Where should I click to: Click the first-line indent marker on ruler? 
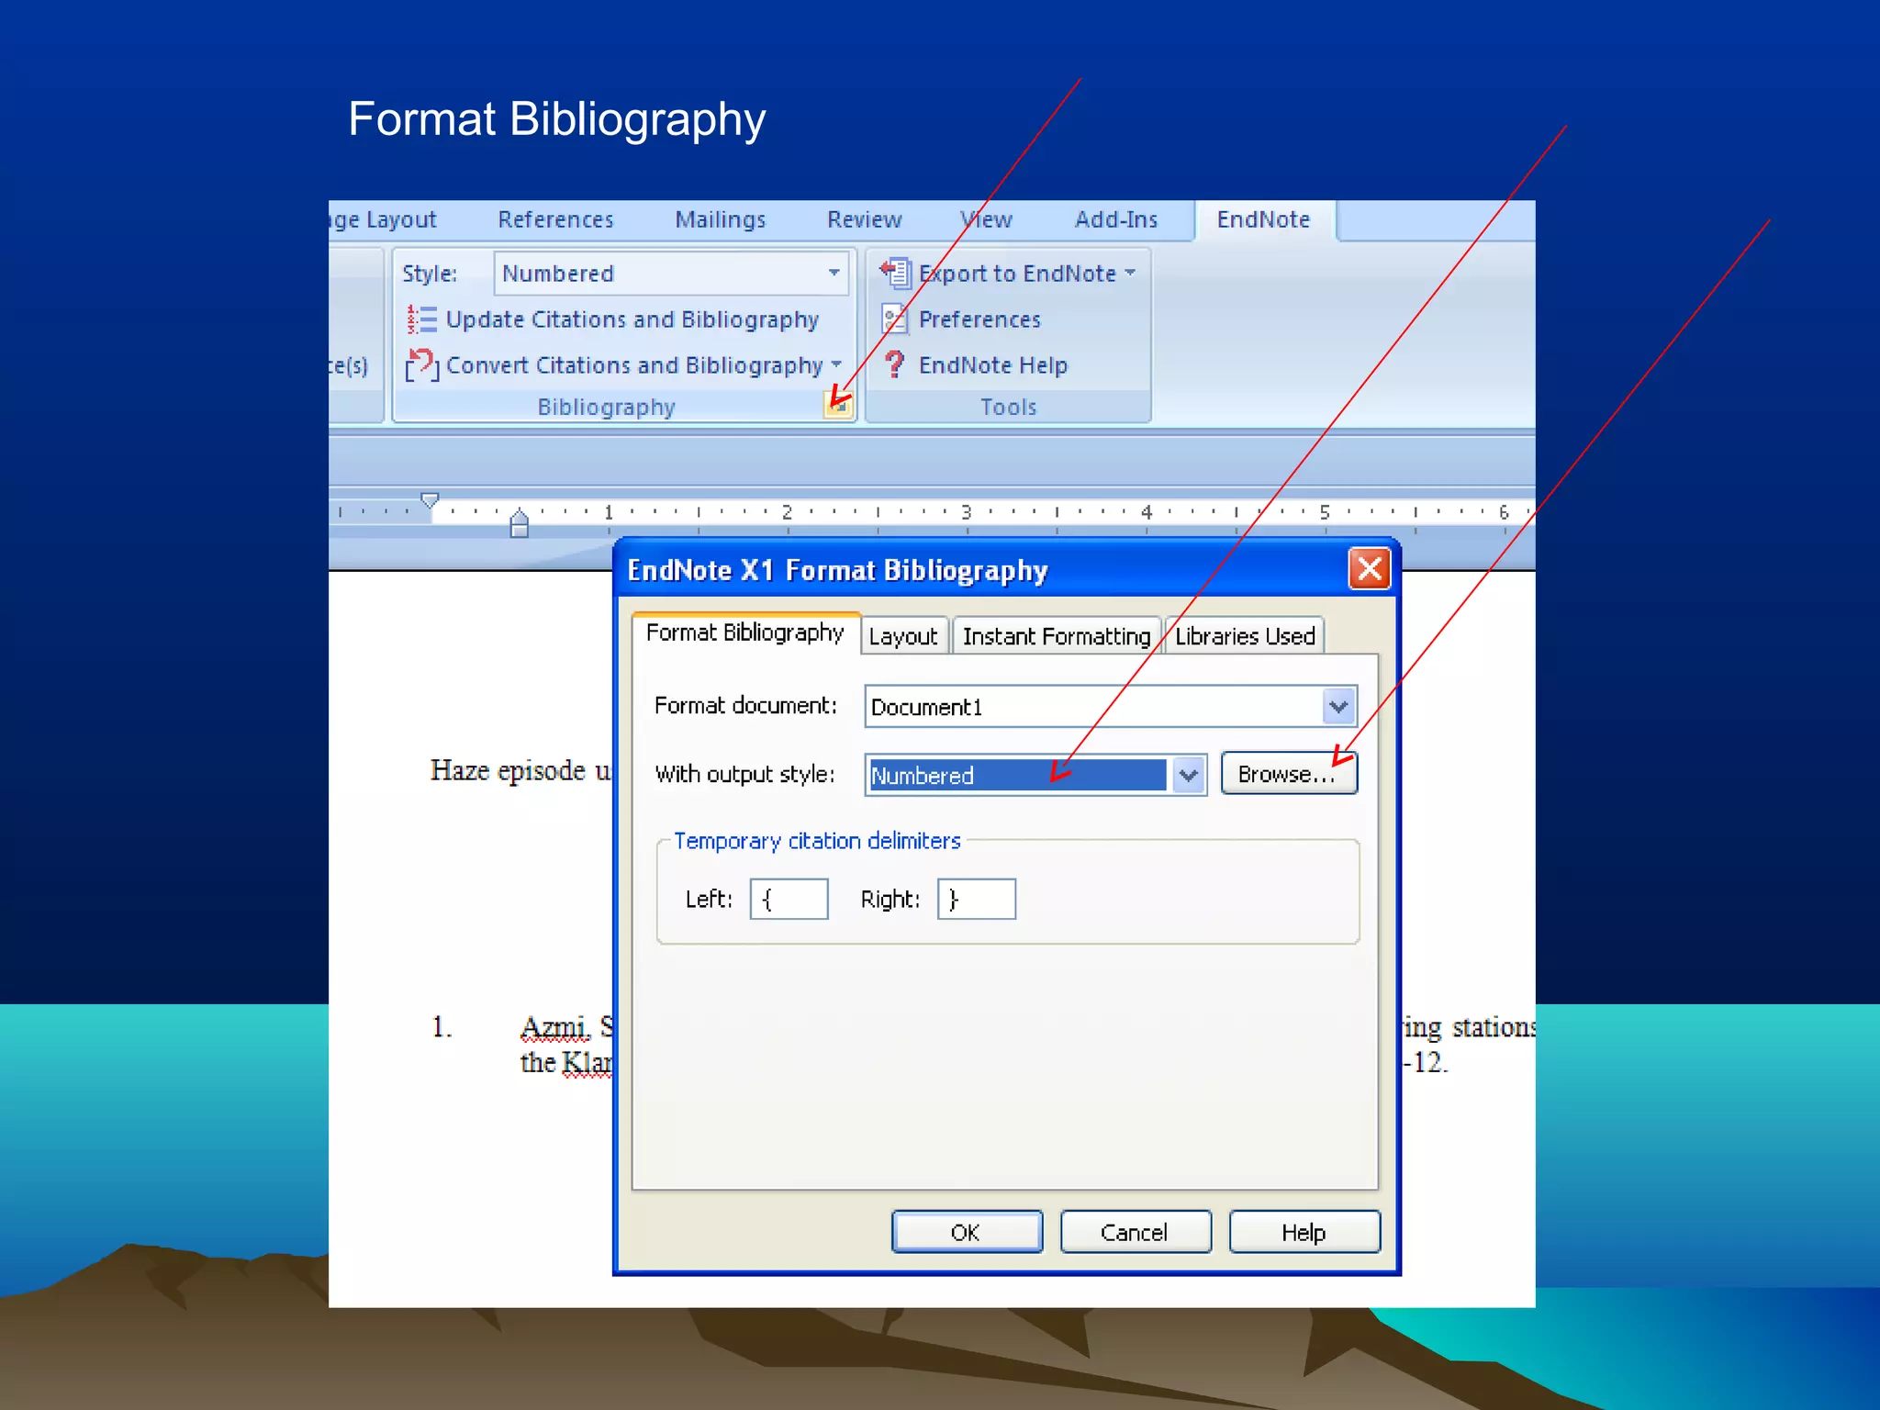pos(429,499)
